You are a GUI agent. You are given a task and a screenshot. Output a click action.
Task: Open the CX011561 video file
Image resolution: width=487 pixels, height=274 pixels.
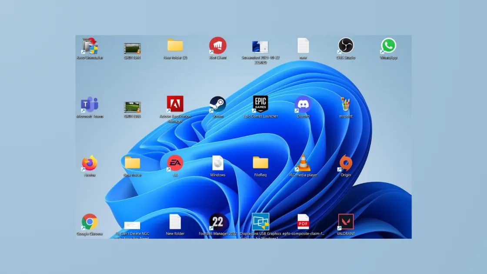coord(132,46)
